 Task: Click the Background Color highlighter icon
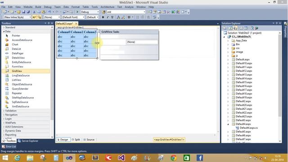pos(123,17)
